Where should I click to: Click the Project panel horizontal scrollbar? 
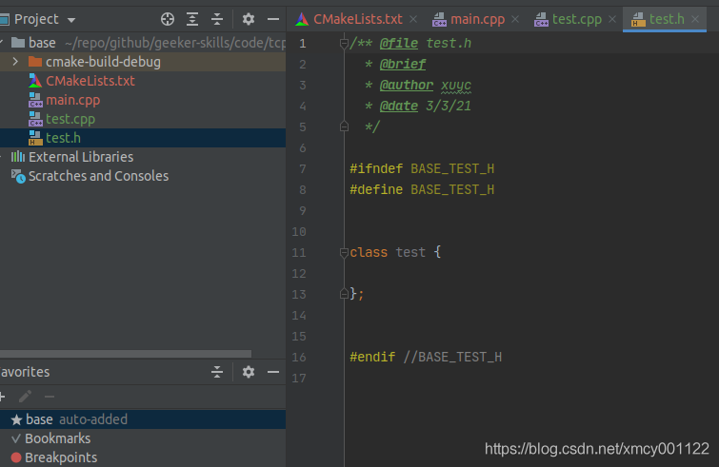pos(126,354)
